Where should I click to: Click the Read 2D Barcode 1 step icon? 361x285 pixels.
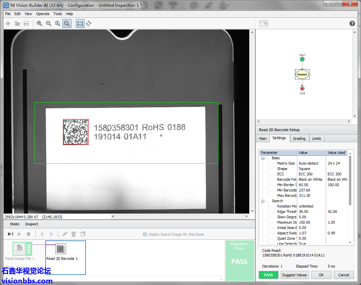coord(61,248)
